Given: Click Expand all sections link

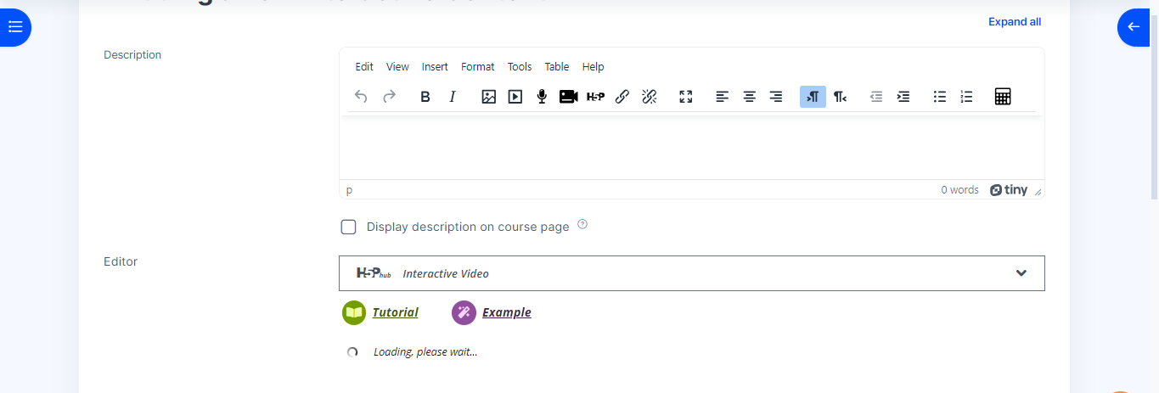Looking at the screenshot, I should (x=1014, y=22).
